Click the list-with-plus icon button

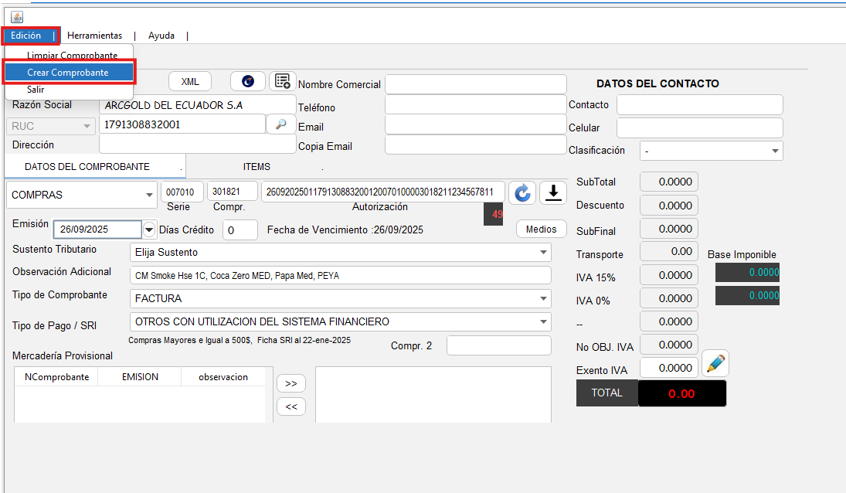283,81
